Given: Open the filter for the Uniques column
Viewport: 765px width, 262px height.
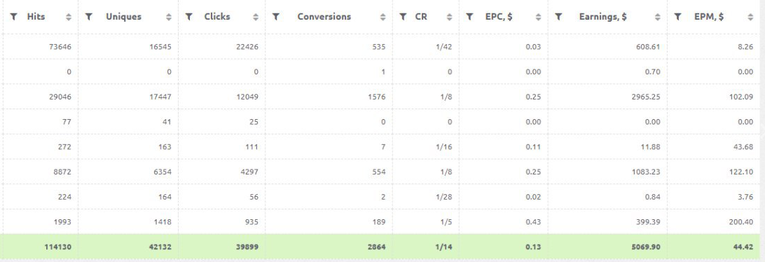Looking at the screenshot, I should click(89, 17).
